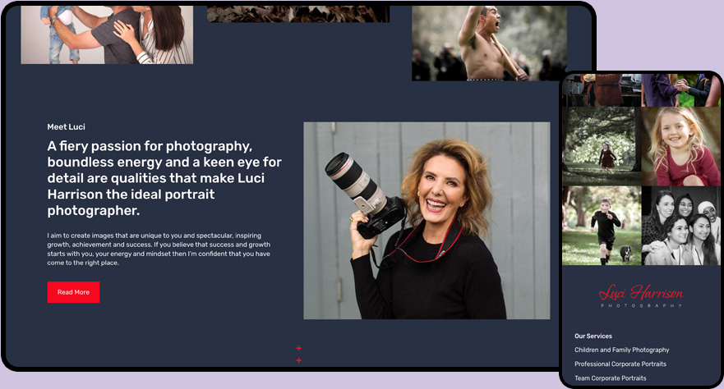This screenshot has height=389, width=724.
Task: Click the Our Services heading
Action: (x=593, y=336)
